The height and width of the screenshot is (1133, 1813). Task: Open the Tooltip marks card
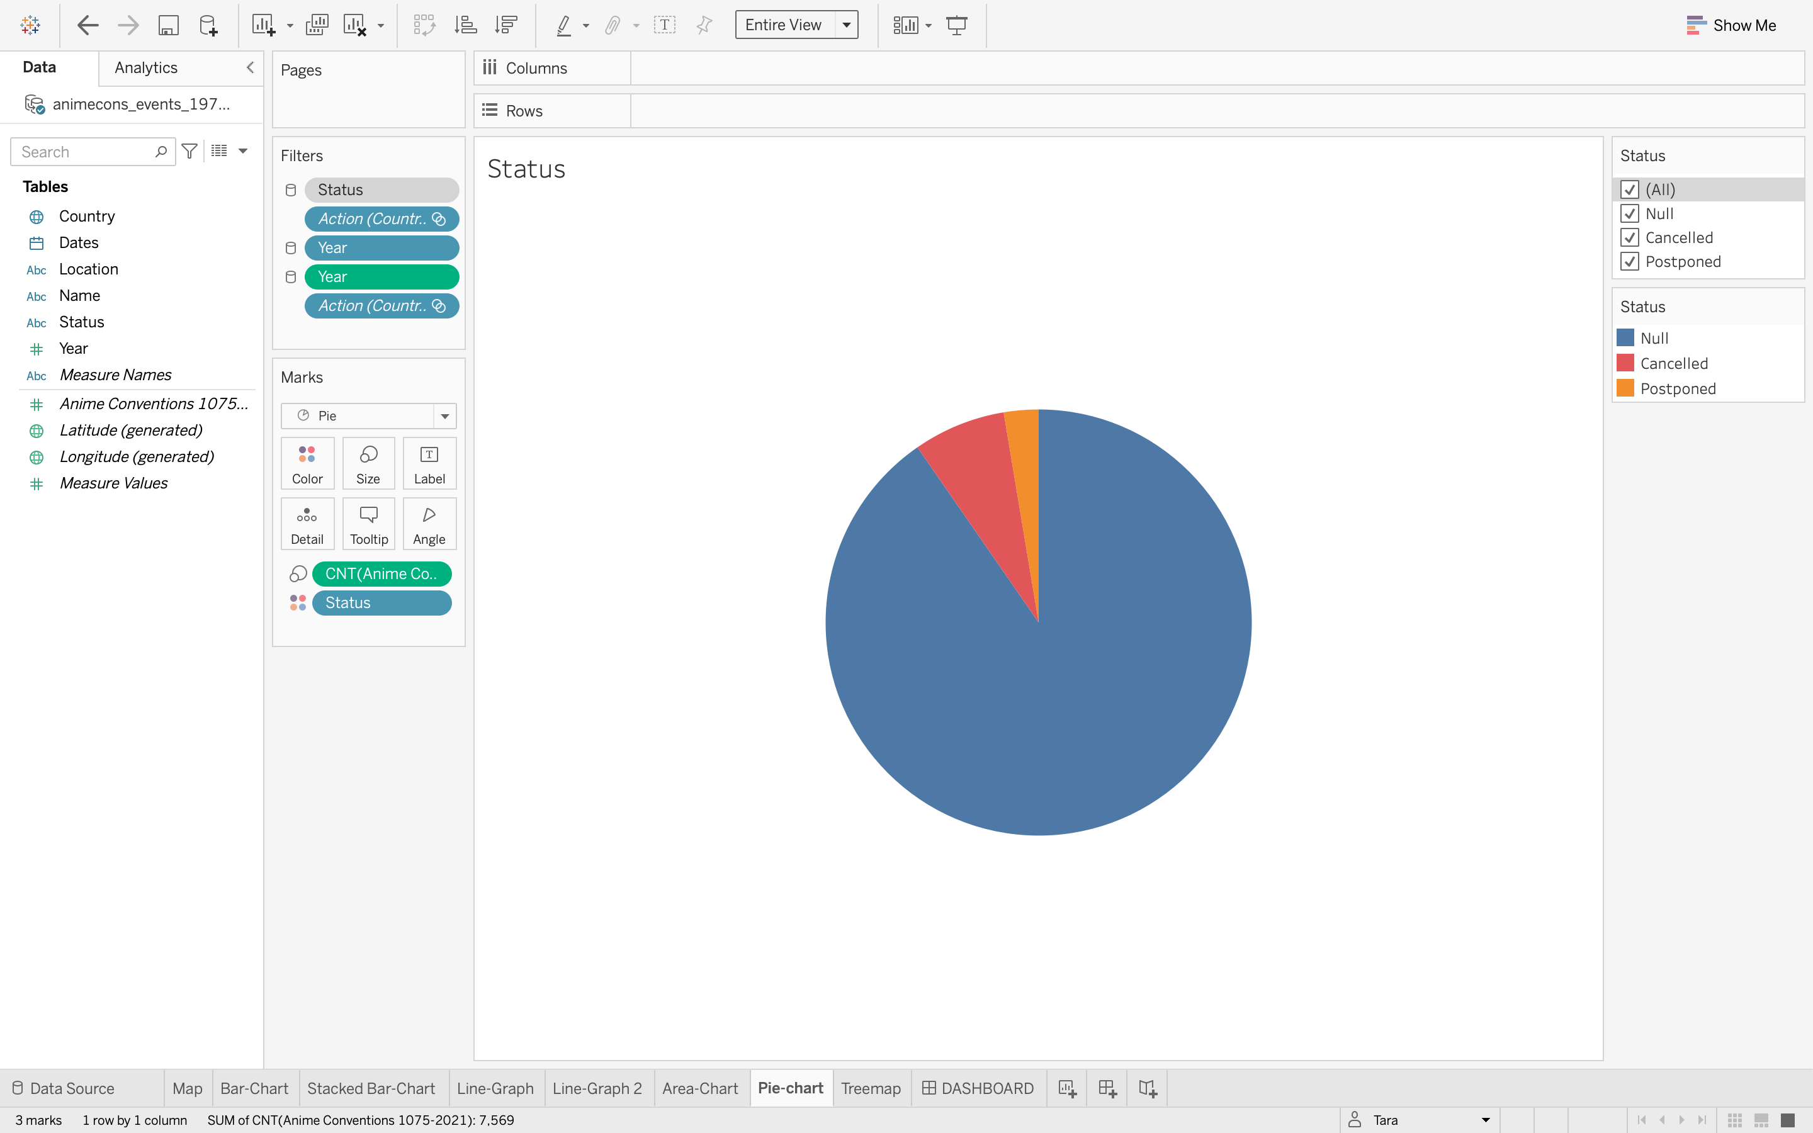[x=369, y=524]
